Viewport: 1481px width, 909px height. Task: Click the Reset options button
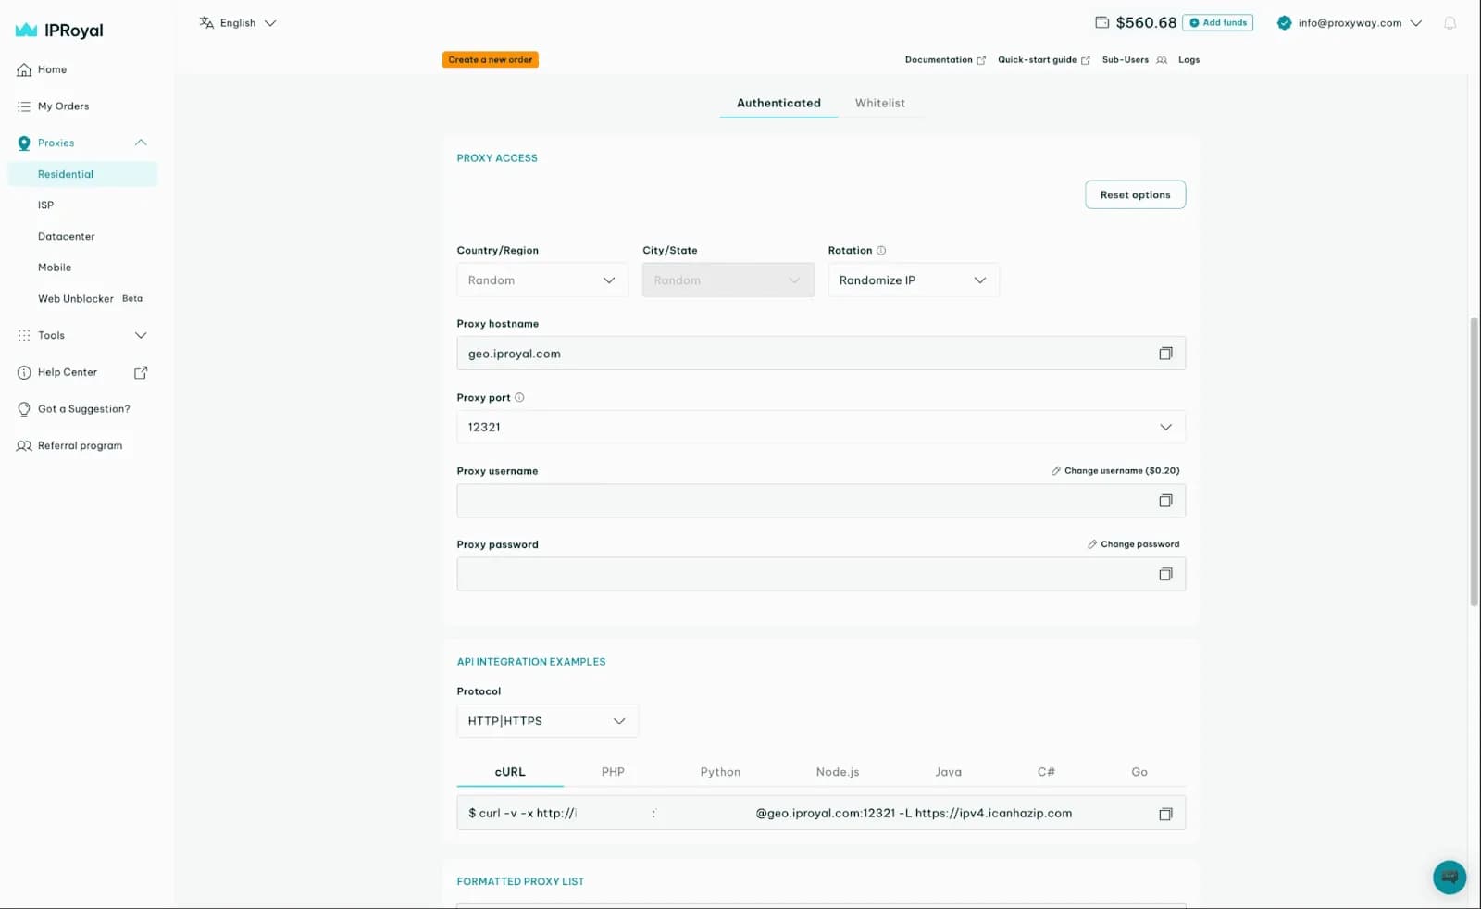coord(1135,194)
